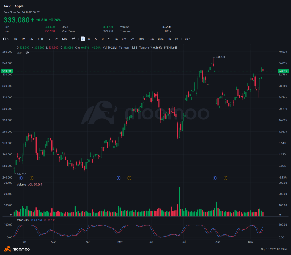The width and height of the screenshot is (291, 255).
Task: Toggle EMA indicator visibility eye icon
Action: point(27,53)
